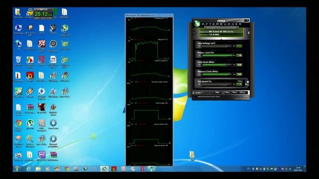This screenshot has width=319, height=179.
Task: Select the Memory Clock value box
Action: click(x=239, y=74)
